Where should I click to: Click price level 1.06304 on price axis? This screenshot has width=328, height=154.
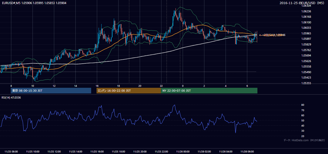[x=306, y=6]
